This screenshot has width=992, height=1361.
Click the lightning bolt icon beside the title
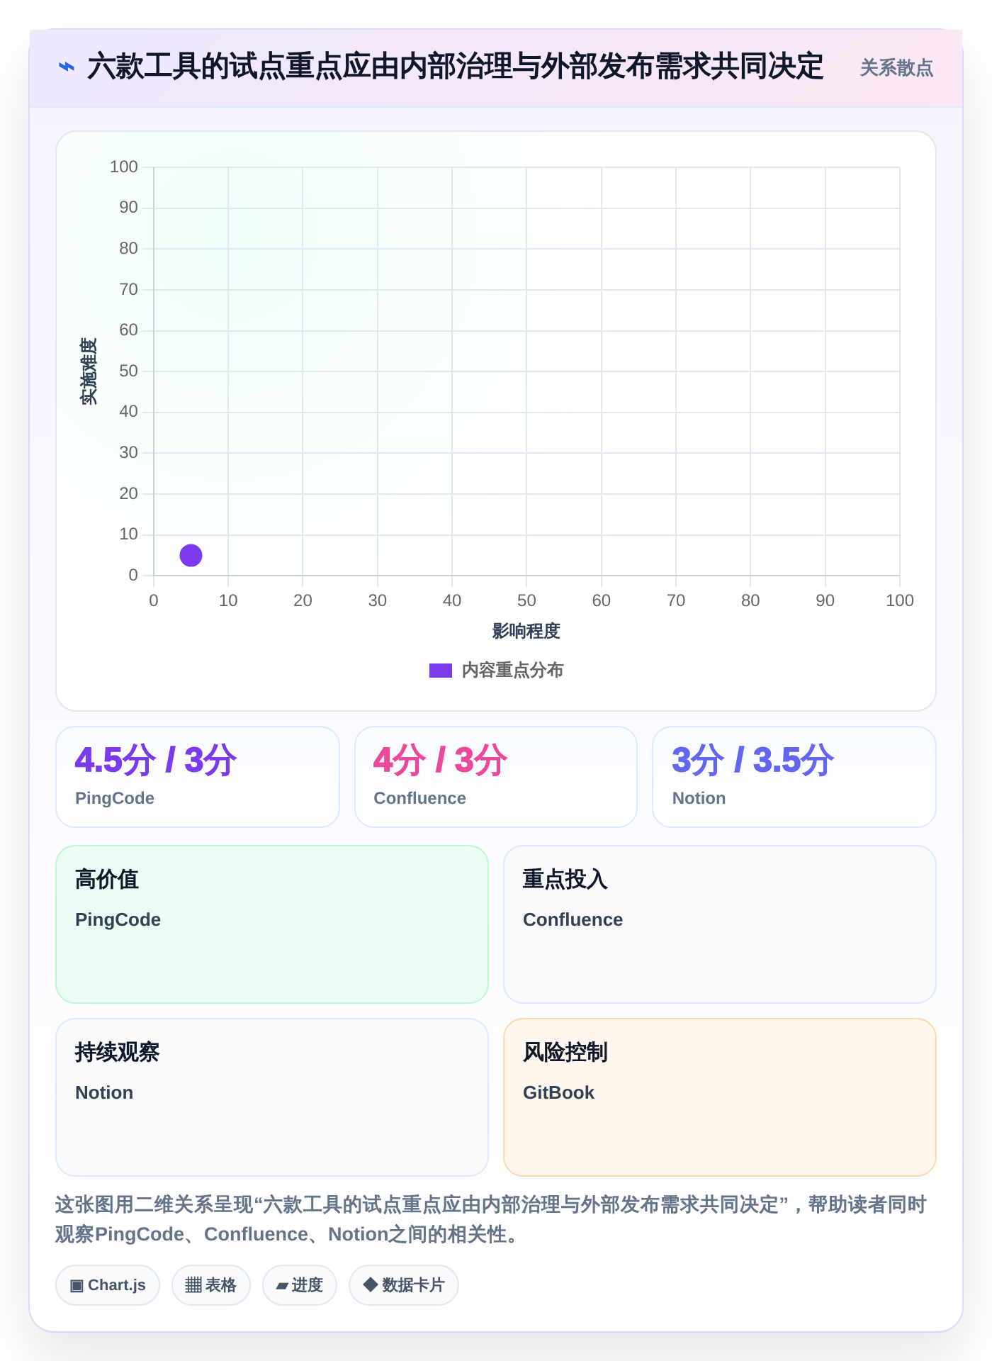66,67
